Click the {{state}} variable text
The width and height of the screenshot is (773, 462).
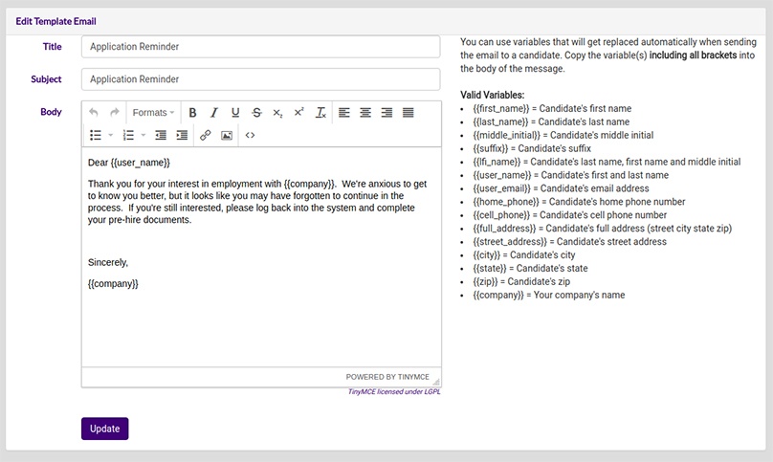point(490,268)
